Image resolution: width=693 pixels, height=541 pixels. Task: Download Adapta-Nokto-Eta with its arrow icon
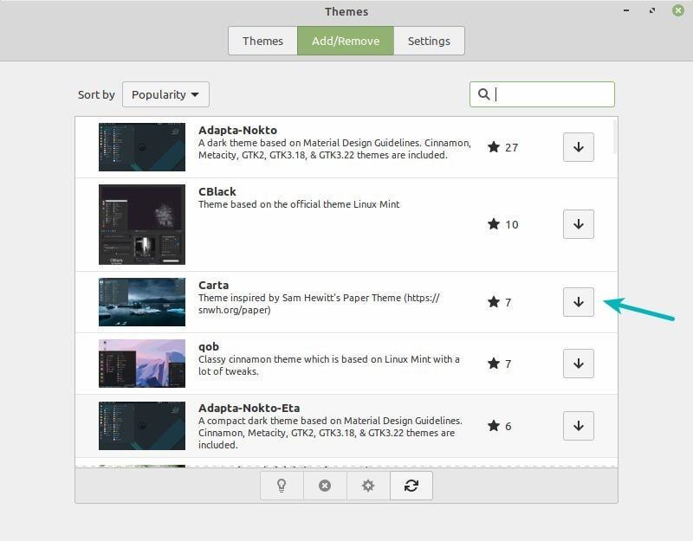coord(578,425)
